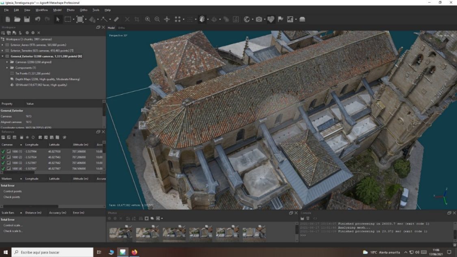Open the Workflow menu
Viewport: 457px width, 257px height.
(x=41, y=10)
